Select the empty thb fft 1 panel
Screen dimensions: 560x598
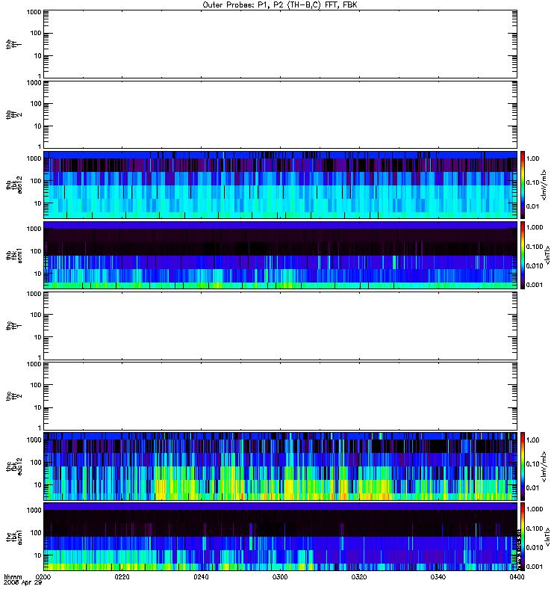coord(280,44)
